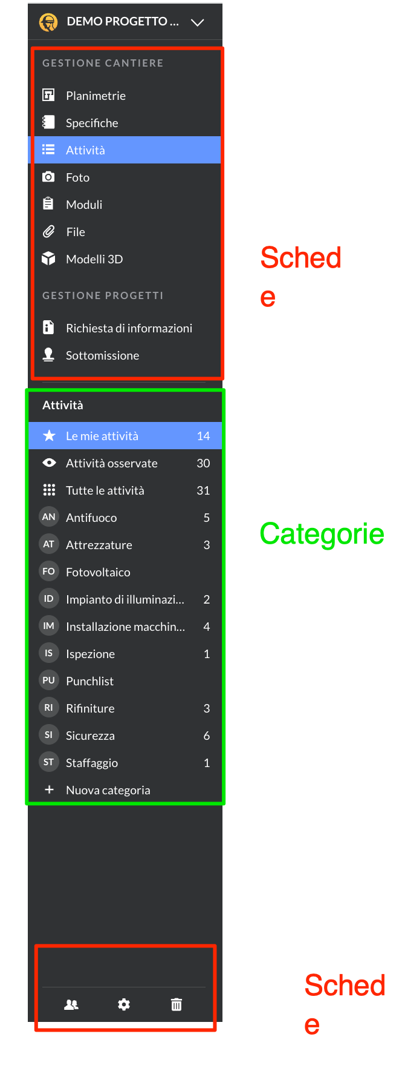Open the team members people icon
The image size is (399, 1074).
pyautogui.click(x=71, y=1004)
